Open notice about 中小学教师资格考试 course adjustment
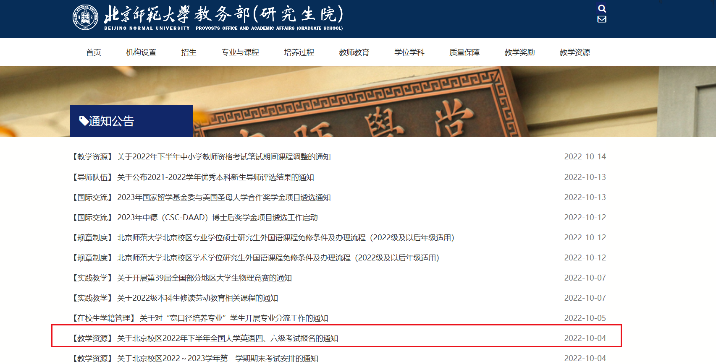The width and height of the screenshot is (716, 364). click(223, 157)
